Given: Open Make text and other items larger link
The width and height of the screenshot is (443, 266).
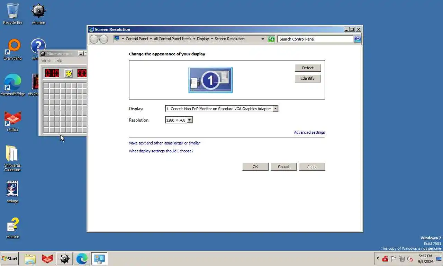Looking at the screenshot, I should coord(164,143).
